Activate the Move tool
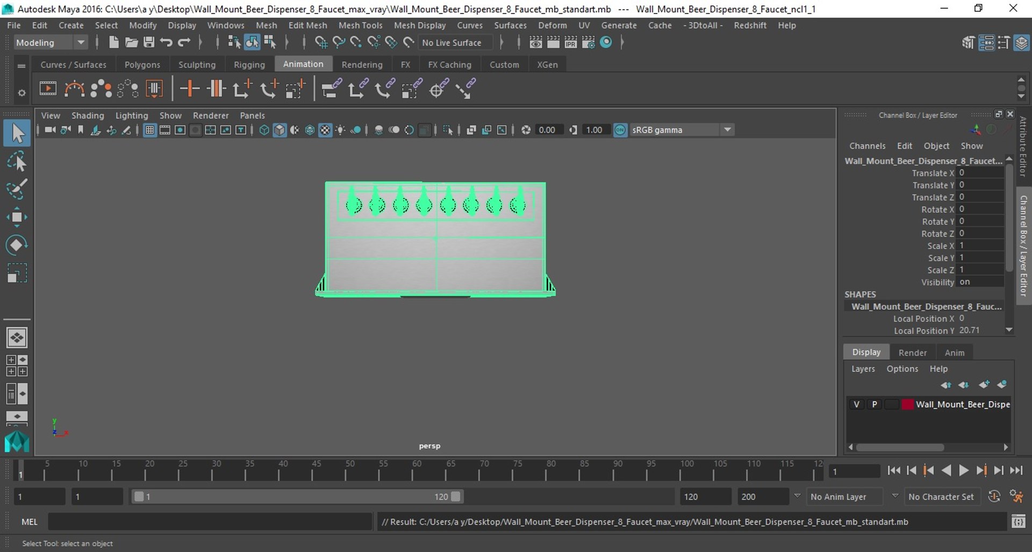Viewport: 1032px width, 552px height. pyautogui.click(x=17, y=217)
